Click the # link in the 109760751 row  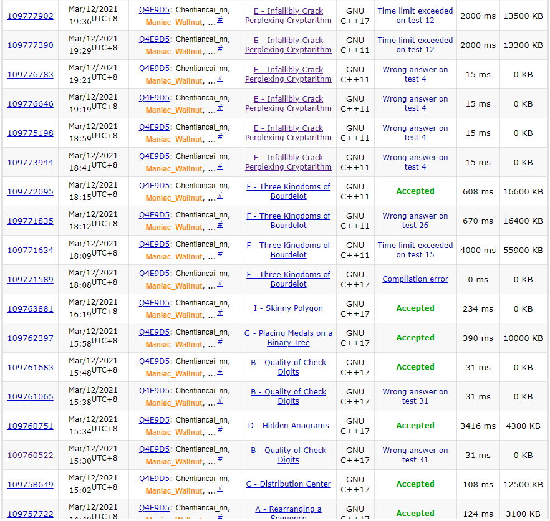[x=220, y=431]
